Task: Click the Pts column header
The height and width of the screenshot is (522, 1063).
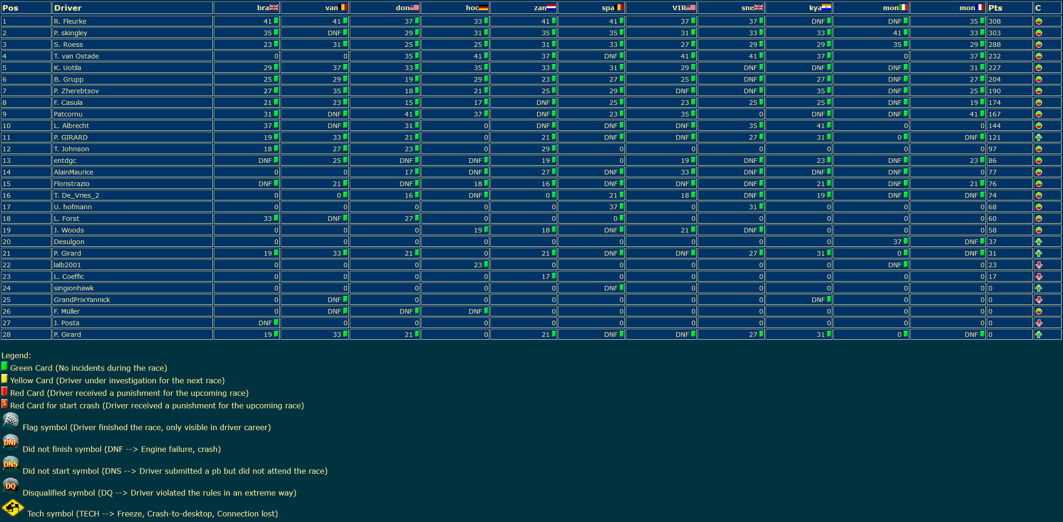Action: pyautogui.click(x=995, y=8)
